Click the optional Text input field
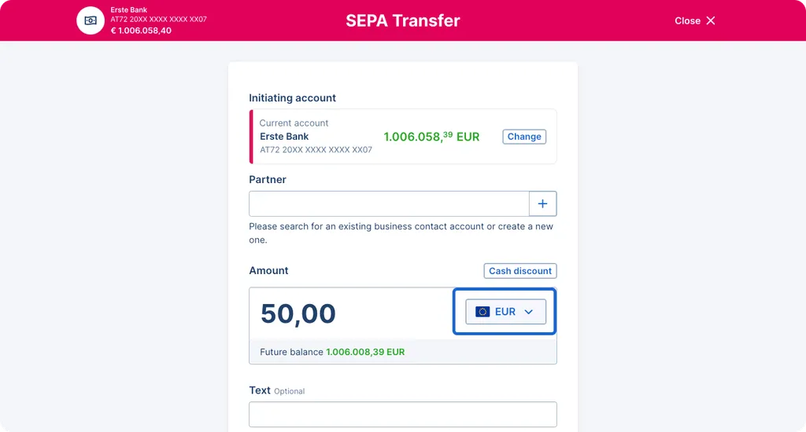Viewport: 806px width, 432px height. click(x=402, y=414)
